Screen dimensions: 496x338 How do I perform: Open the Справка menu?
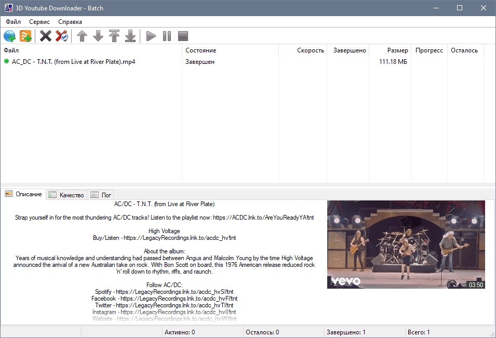point(70,22)
